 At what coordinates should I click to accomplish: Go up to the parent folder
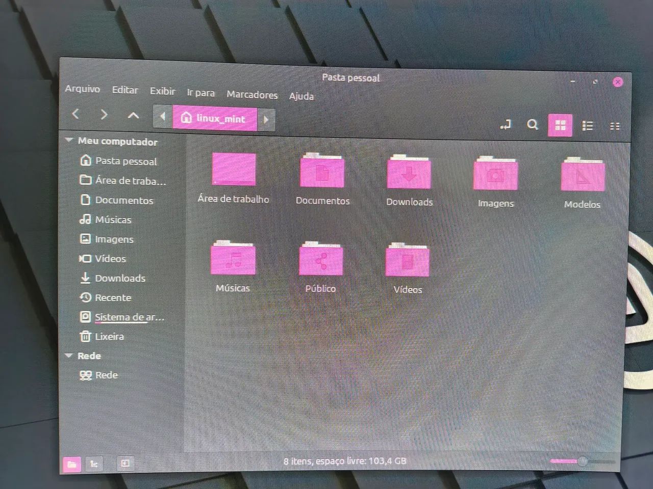point(133,116)
